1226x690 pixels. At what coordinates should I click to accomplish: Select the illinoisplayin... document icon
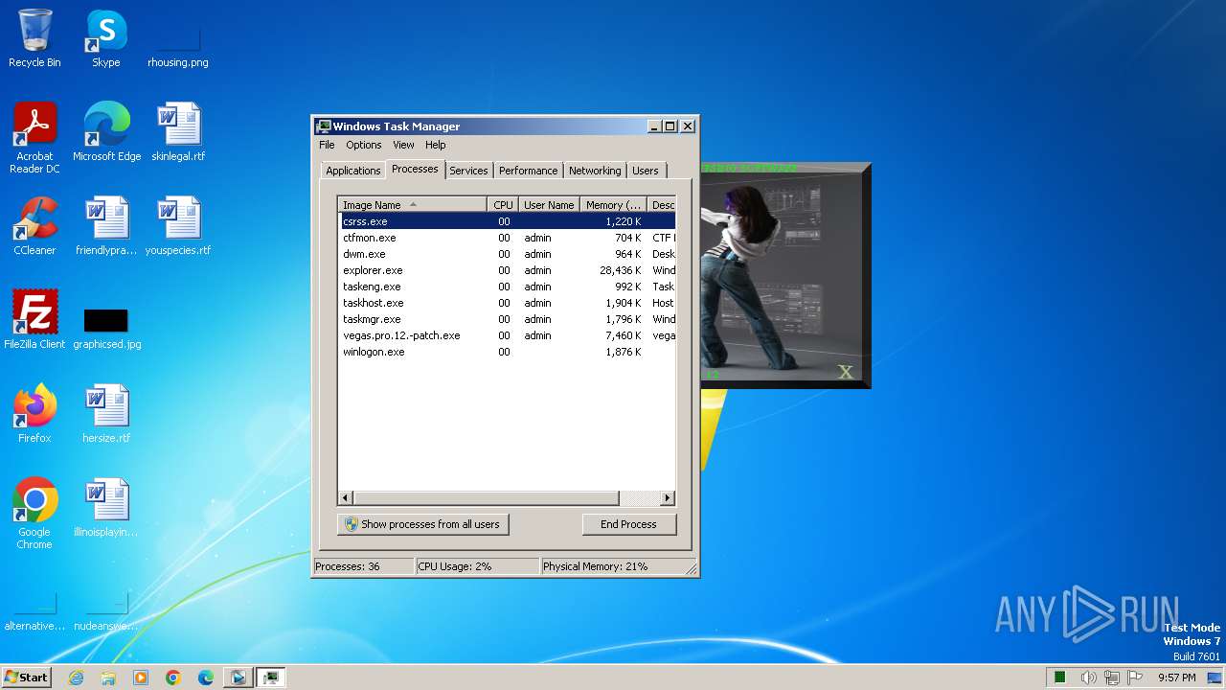[106, 508]
